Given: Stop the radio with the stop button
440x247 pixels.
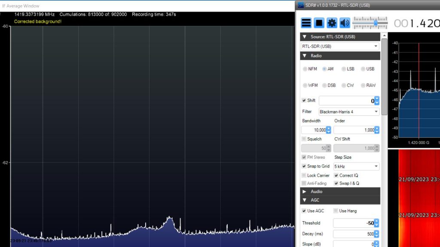Looking at the screenshot, I should [319, 23].
